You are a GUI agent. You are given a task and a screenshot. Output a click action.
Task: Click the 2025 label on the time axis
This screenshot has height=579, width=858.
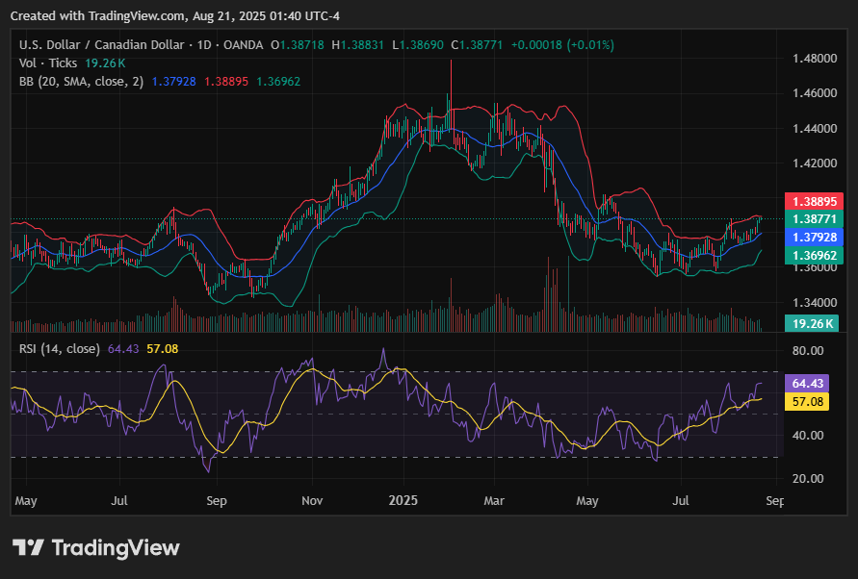click(403, 501)
